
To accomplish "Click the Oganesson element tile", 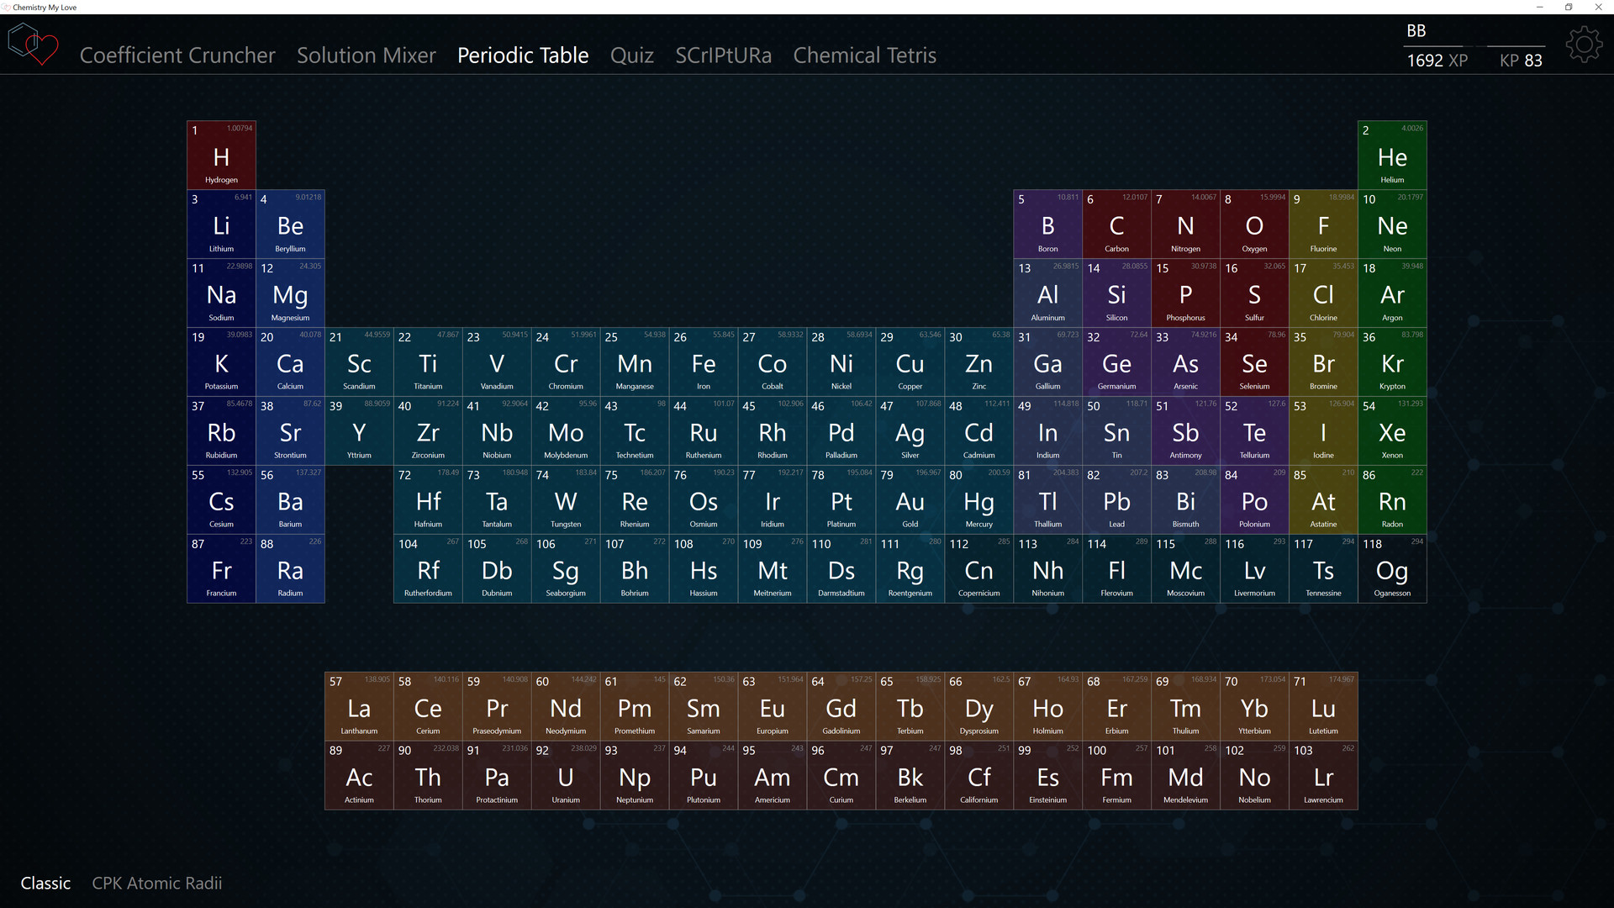I will pos(1391,568).
